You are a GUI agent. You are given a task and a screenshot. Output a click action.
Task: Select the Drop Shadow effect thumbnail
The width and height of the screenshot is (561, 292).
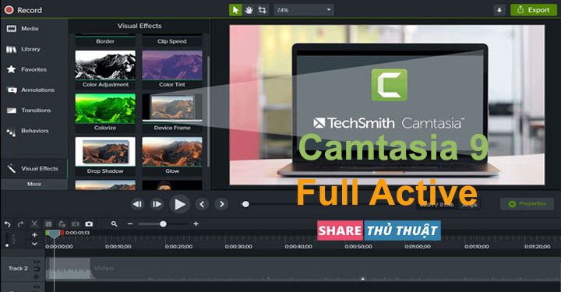point(105,152)
